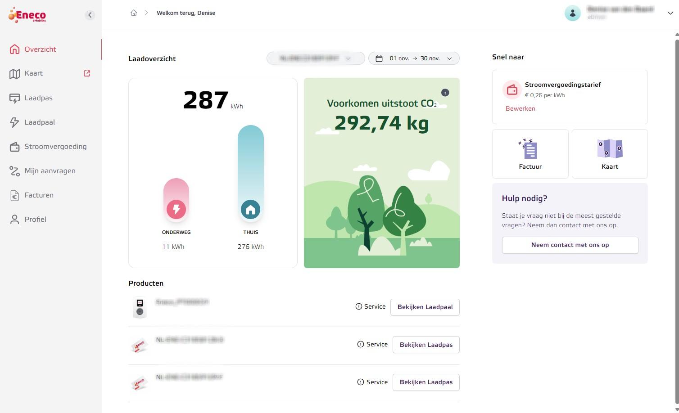Go to Laadpas in the sidebar

pos(38,98)
